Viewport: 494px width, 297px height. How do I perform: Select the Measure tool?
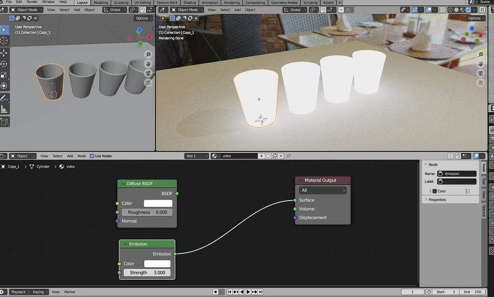click(4, 109)
